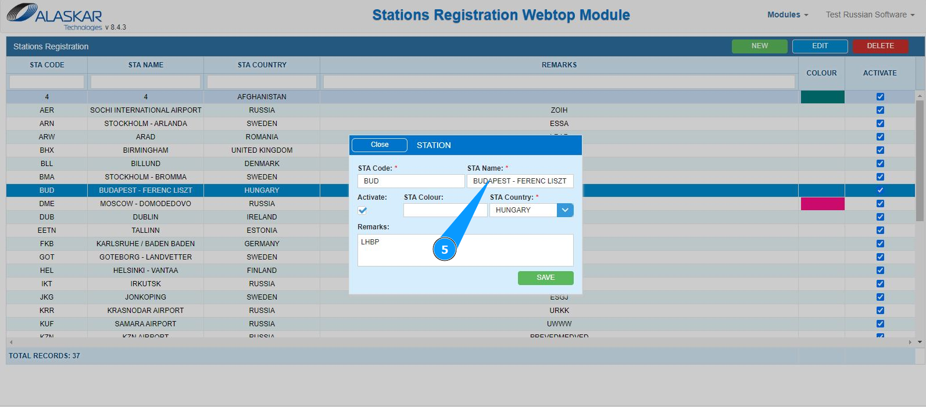Select SOCHI INTERNATIONAL AIRPORT name cell
This screenshot has width=926, height=407.
(x=146, y=110)
